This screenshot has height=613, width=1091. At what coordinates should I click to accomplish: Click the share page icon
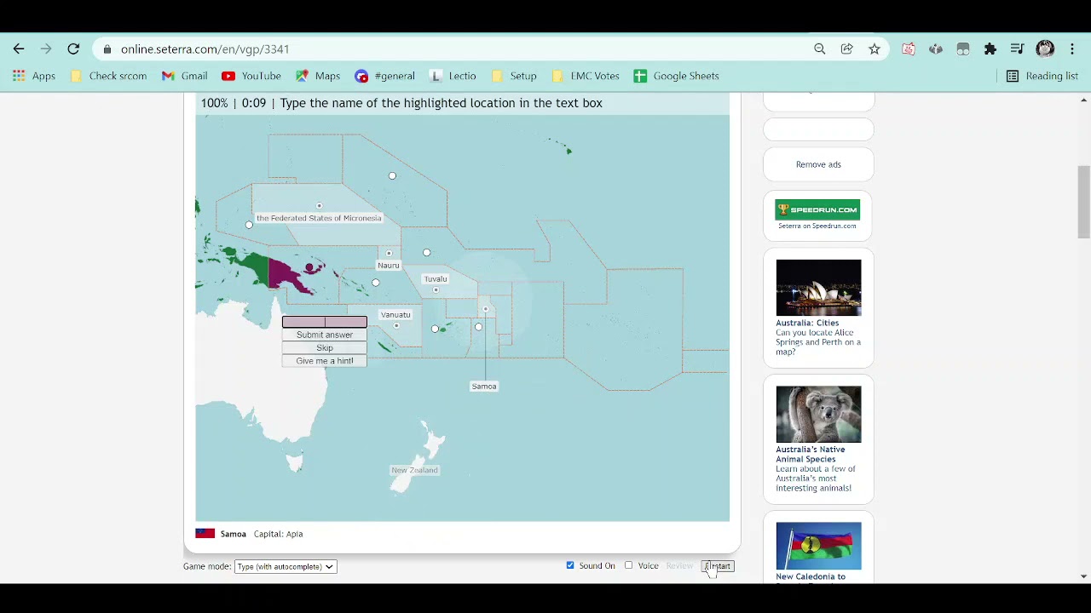[847, 49]
